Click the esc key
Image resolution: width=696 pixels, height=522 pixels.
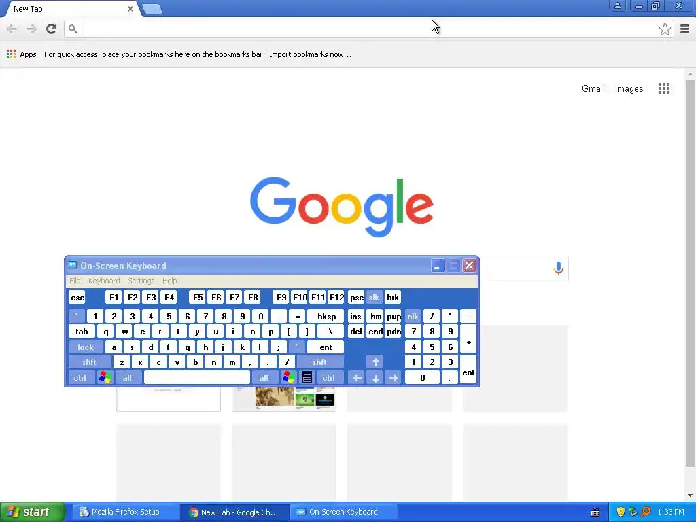coord(77,298)
